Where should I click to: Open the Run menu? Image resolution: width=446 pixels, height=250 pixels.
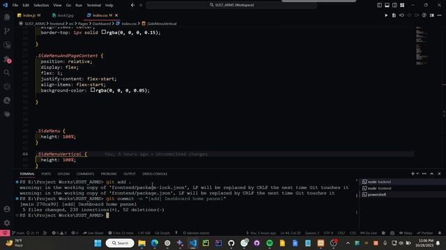[x=79, y=5]
